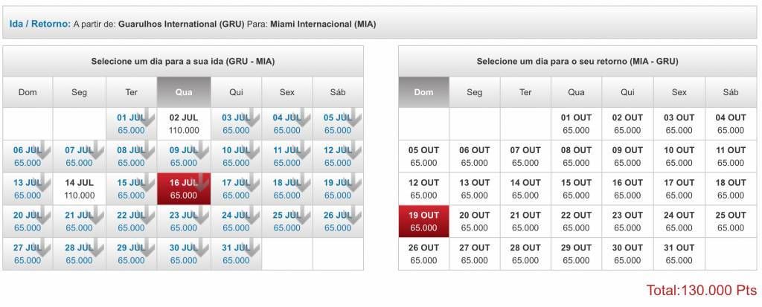Click the Ida / Retorno link
The image size is (762, 307).
(40, 24)
